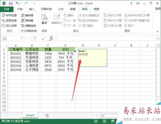Switch to the 开始 tab
The width and height of the screenshot is (161, 124).
20,9
